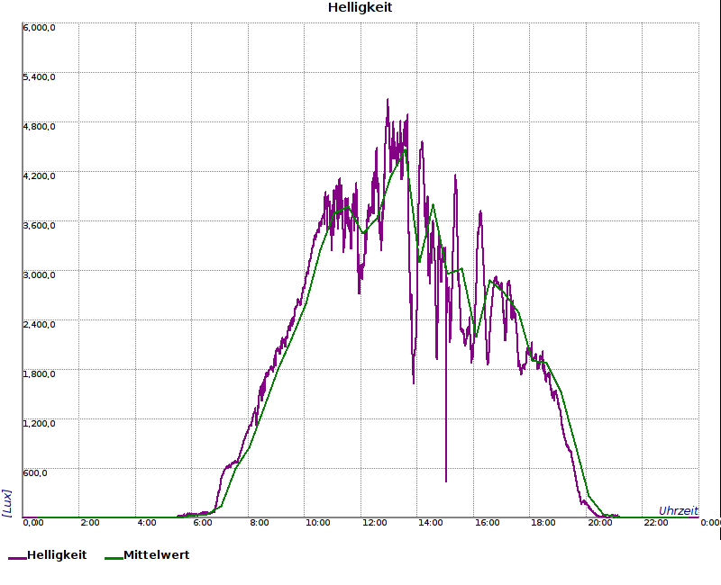This screenshot has width=721, height=585.
Task: Click the 3,000,0 y-axis value
Action: click(x=39, y=274)
